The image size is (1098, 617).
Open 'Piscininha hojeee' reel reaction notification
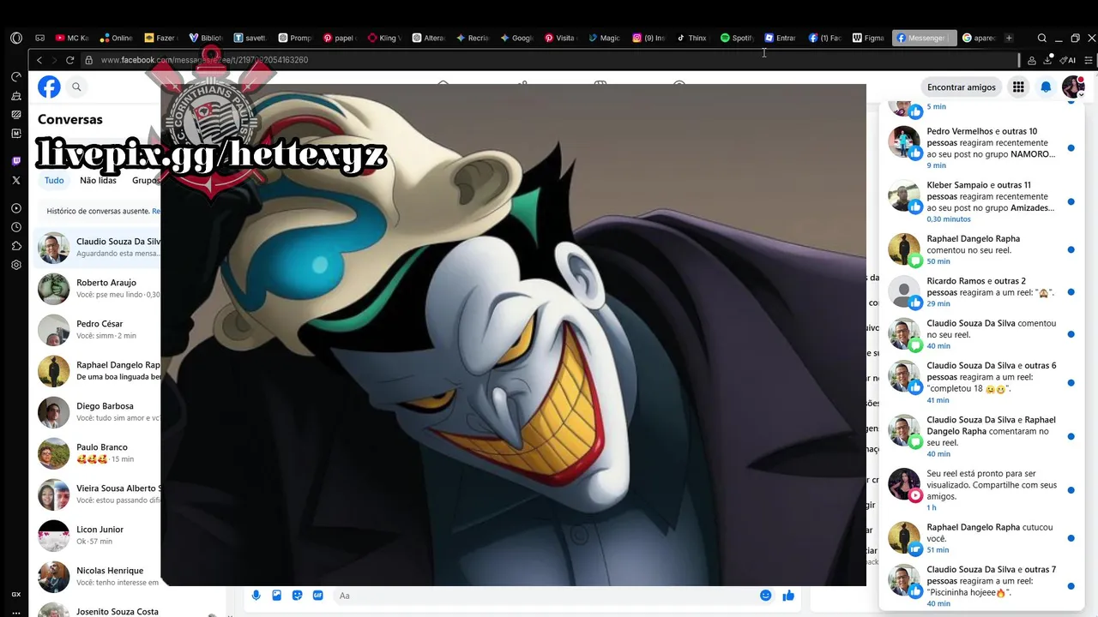tap(981, 586)
